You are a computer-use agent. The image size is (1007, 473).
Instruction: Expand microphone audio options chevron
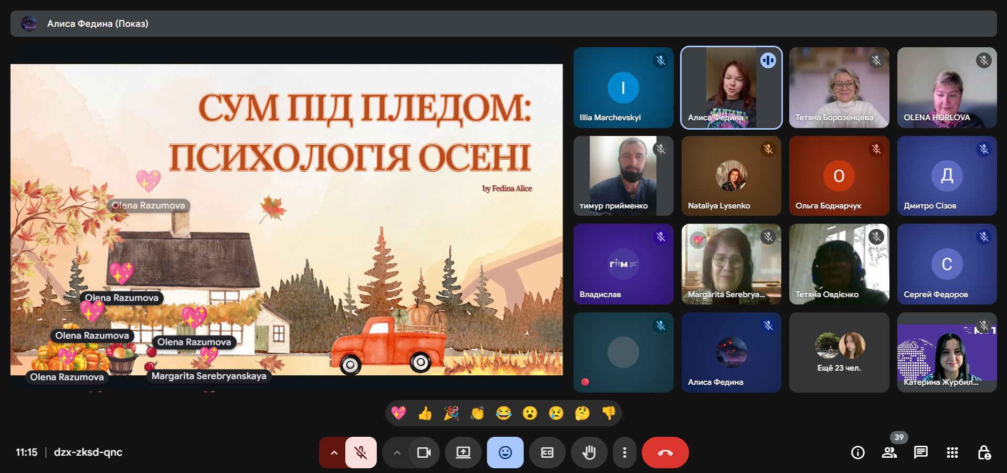tap(333, 452)
